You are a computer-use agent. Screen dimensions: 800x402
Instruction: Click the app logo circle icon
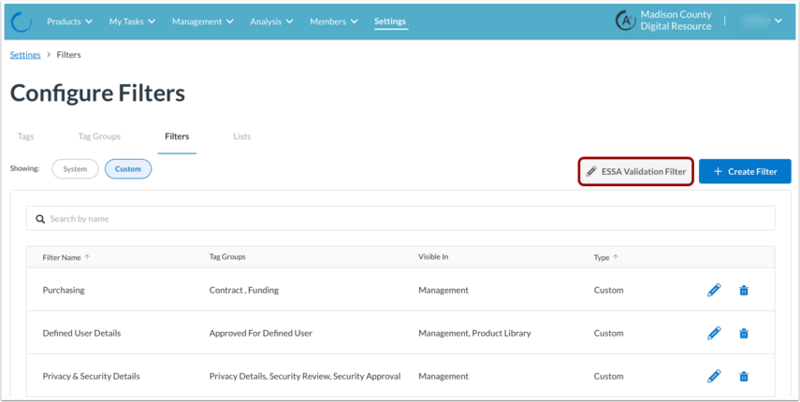click(x=22, y=22)
